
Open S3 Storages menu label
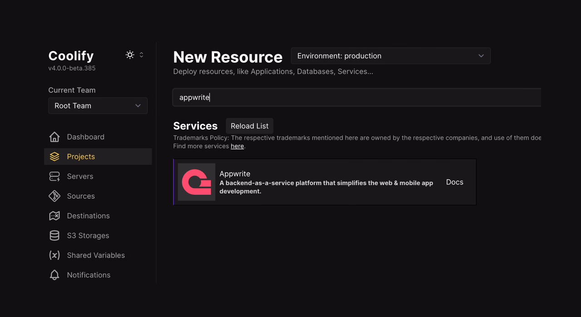point(88,235)
